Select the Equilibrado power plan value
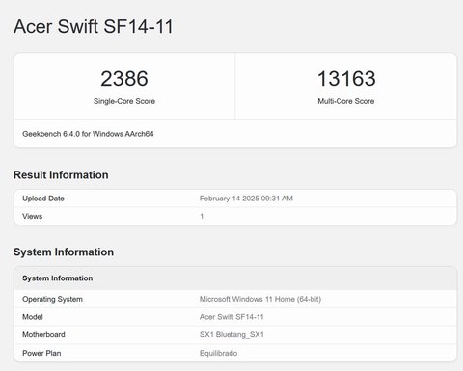Screen dimensions: 463x371 (218, 353)
